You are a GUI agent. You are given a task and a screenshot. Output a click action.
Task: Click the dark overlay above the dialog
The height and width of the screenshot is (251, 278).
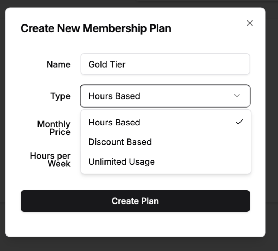point(72,3)
